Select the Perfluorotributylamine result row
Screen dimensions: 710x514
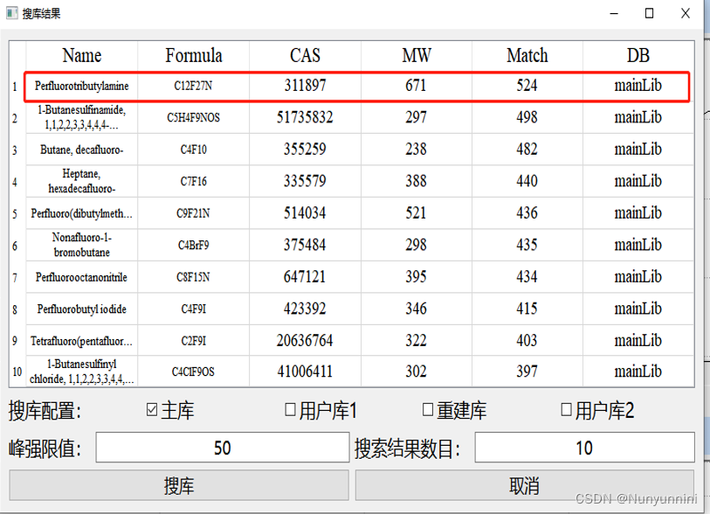pos(81,86)
